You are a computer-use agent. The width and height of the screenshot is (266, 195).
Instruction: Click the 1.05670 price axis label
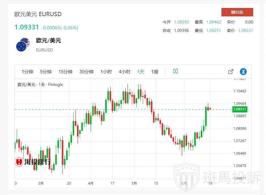[240, 166]
